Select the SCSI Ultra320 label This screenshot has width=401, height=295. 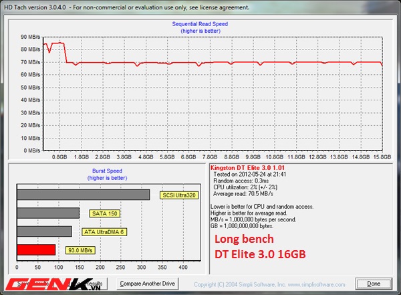click(179, 195)
